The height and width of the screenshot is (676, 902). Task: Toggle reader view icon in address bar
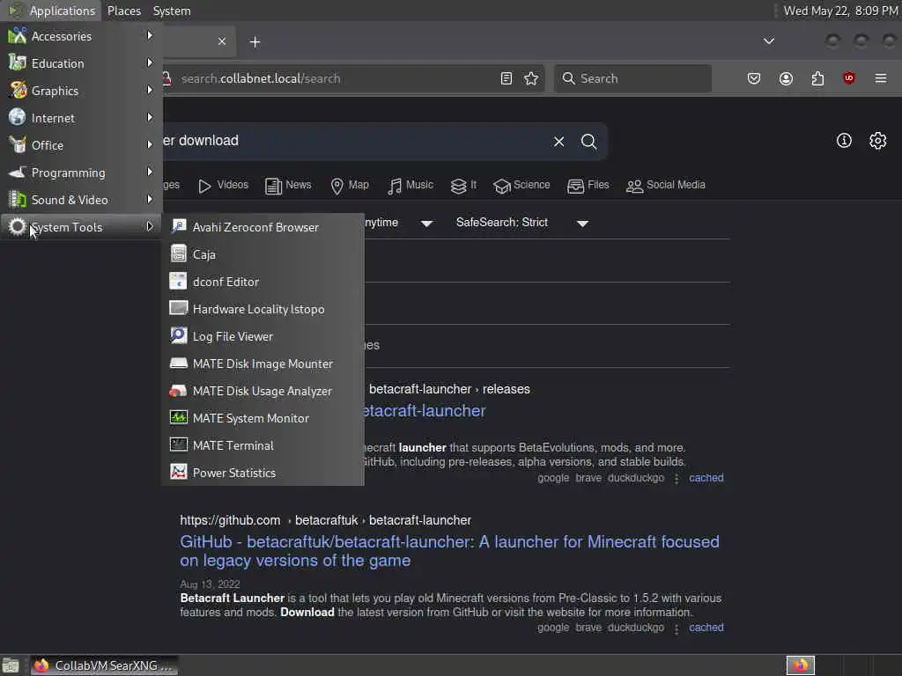506,78
